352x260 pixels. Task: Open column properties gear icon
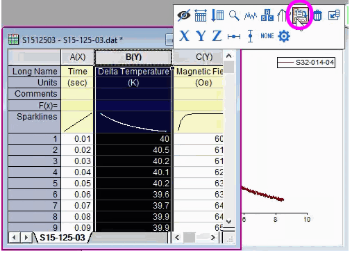click(x=284, y=36)
